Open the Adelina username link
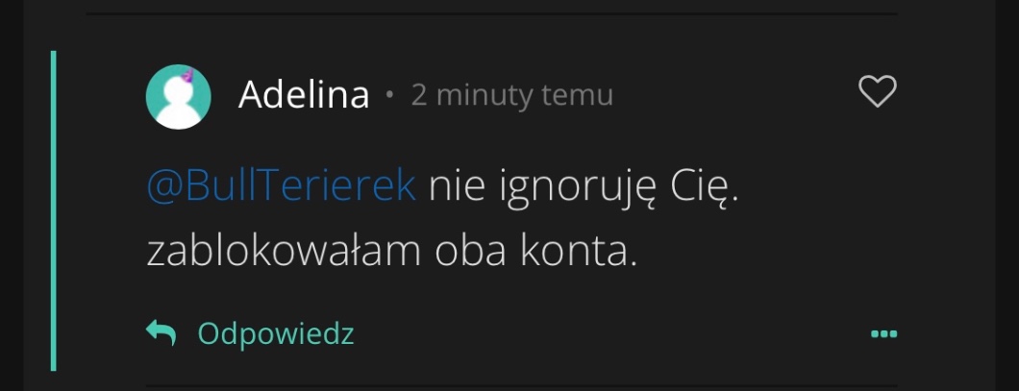The image size is (1019, 391). click(304, 95)
